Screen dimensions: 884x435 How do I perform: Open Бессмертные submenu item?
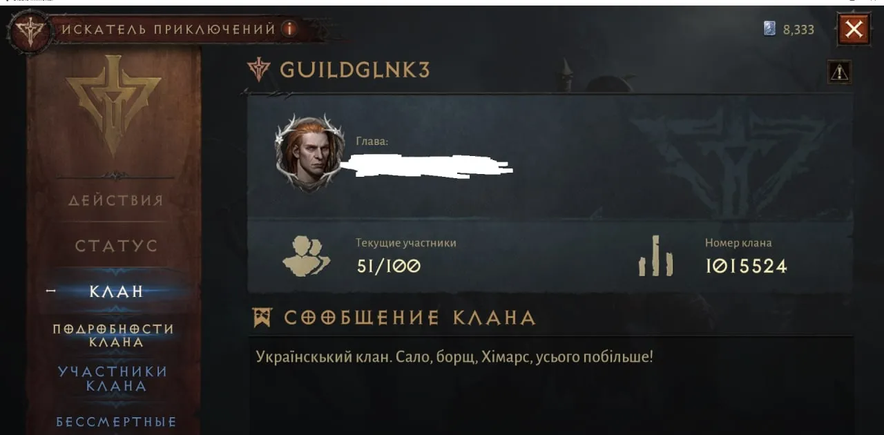click(116, 421)
